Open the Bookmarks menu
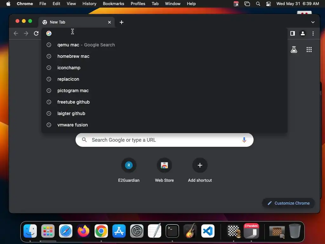 pyautogui.click(x=113, y=4)
